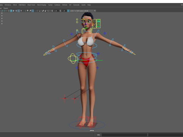The image size is (183, 137).
Task: Open the Mesh Display menu
Action: pyautogui.click(x=42, y=5)
